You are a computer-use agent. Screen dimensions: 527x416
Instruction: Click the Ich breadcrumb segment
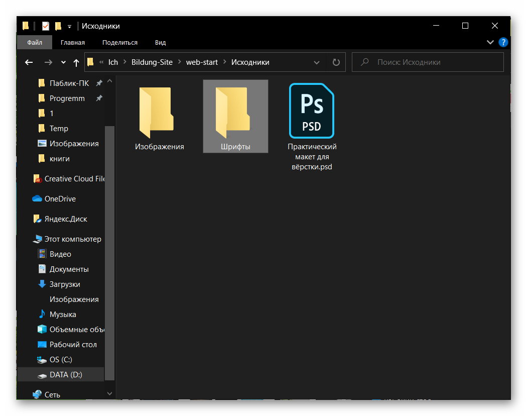click(x=113, y=62)
